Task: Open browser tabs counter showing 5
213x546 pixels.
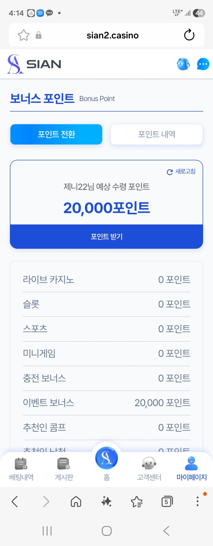Action: (167, 502)
